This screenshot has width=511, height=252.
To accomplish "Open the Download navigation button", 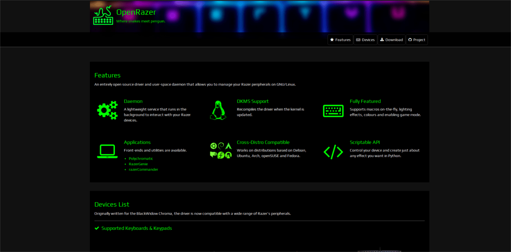I will [x=391, y=40].
